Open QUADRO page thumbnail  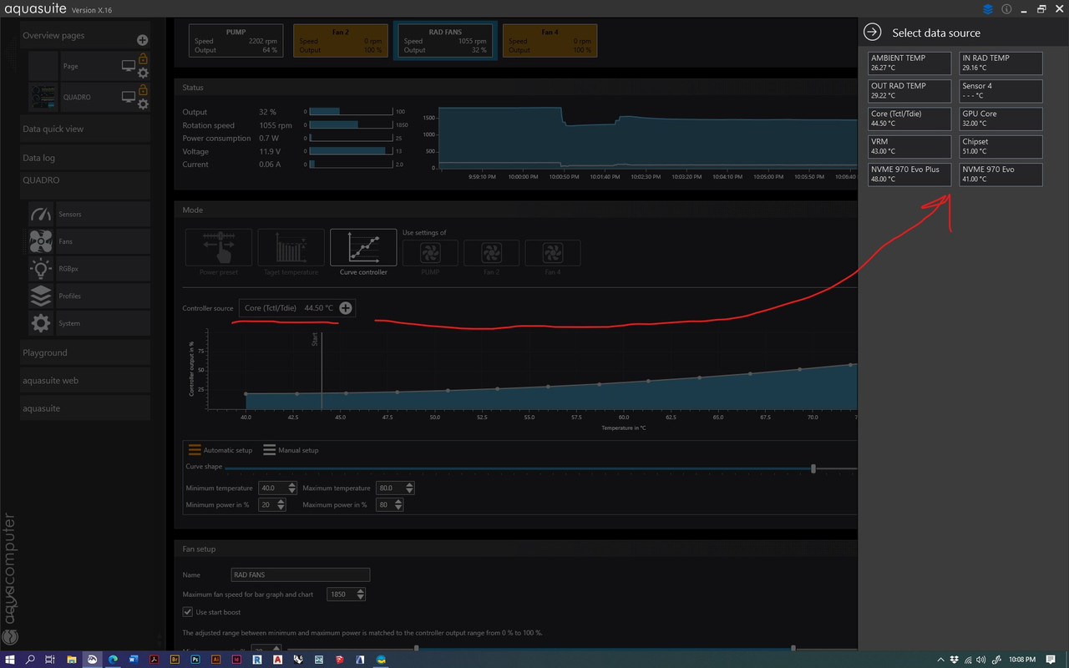(x=43, y=97)
